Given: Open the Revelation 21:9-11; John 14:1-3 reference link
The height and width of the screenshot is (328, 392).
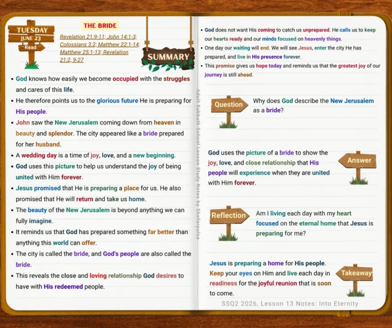Looking at the screenshot, I should 98,37.
